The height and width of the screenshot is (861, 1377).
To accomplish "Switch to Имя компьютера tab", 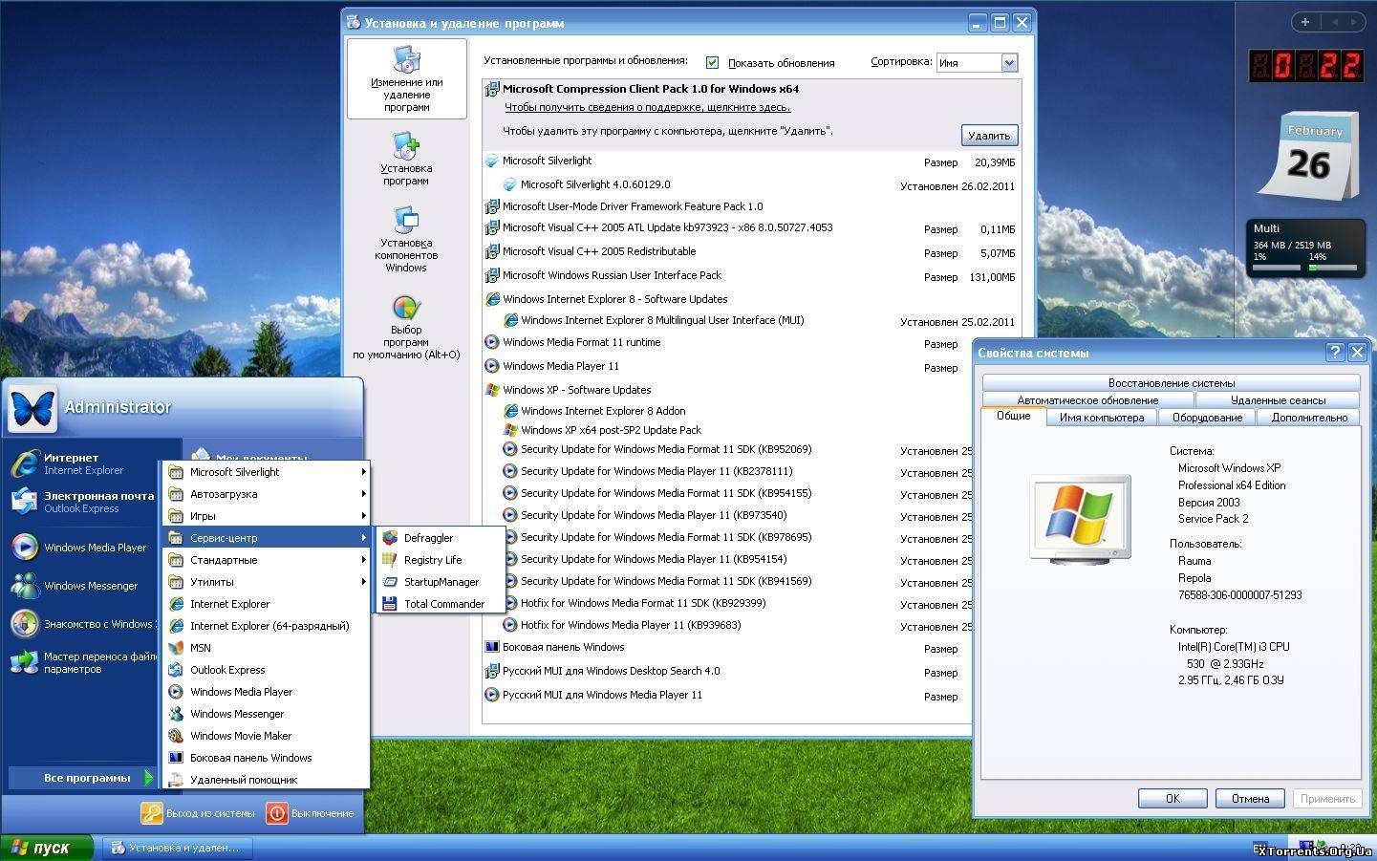I will tap(1102, 418).
